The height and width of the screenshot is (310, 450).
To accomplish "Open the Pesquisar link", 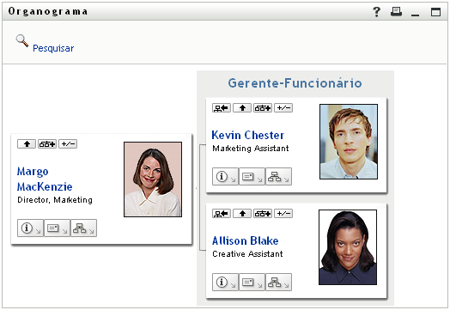I will (53, 48).
